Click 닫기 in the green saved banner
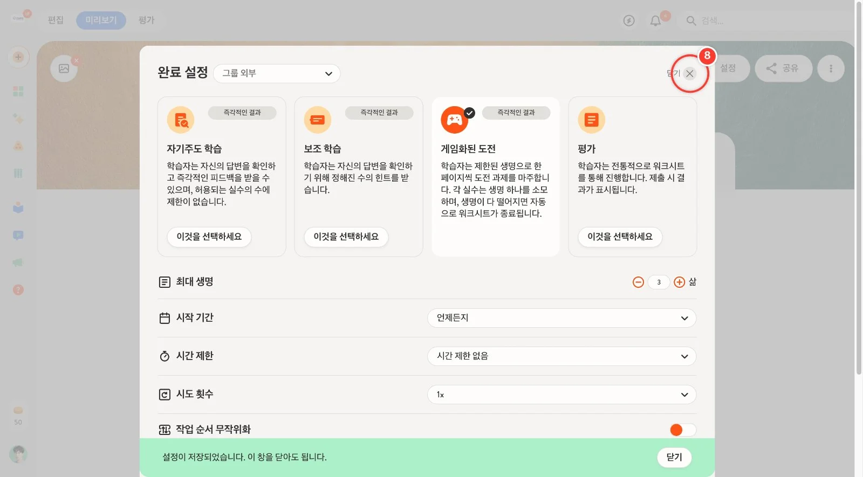The image size is (863, 477). (x=674, y=457)
